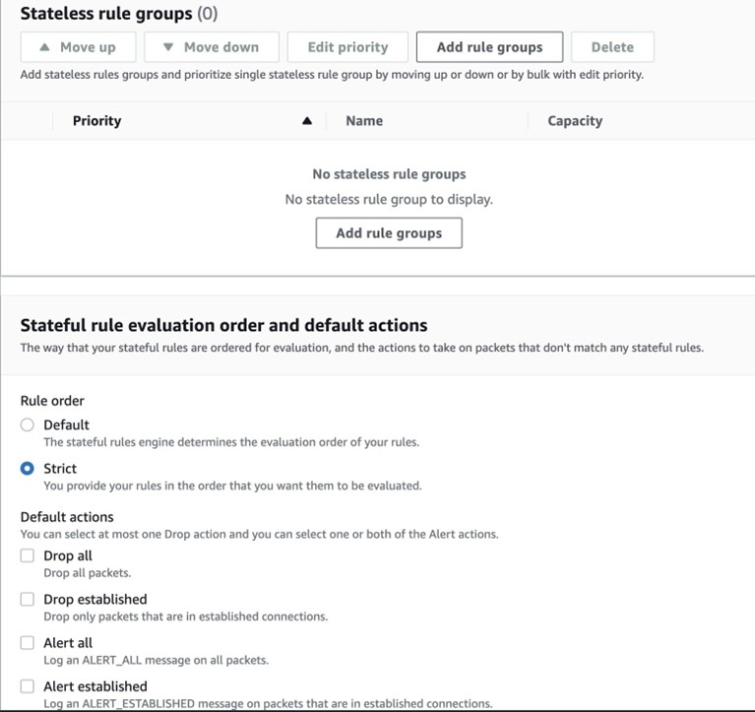Image resolution: width=755 pixels, height=712 pixels.
Task: Click the Capacity column header
Action: point(575,121)
